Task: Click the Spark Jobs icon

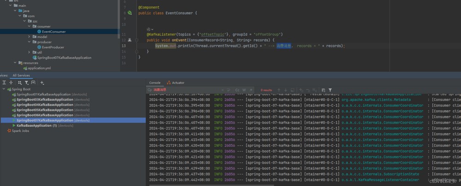Action: [9, 130]
